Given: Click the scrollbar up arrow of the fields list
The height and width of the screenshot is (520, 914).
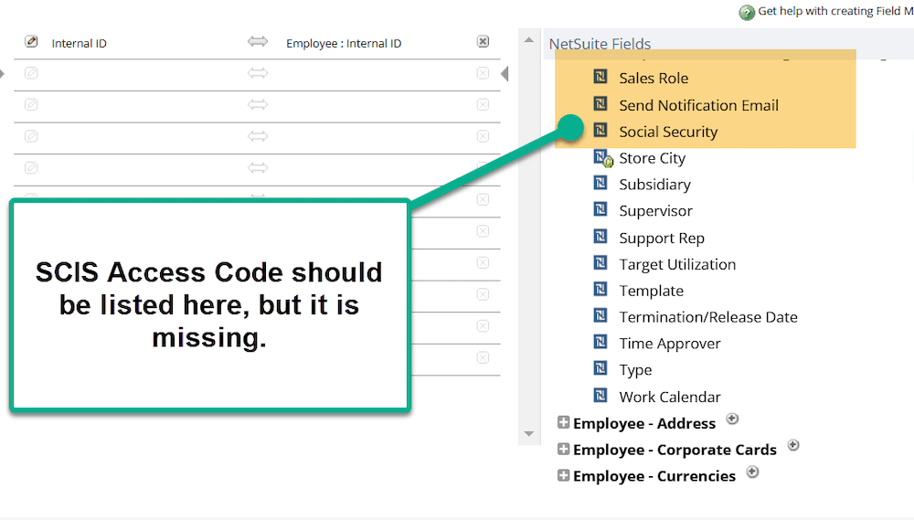Looking at the screenshot, I should pyautogui.click(x=529, y=40).
